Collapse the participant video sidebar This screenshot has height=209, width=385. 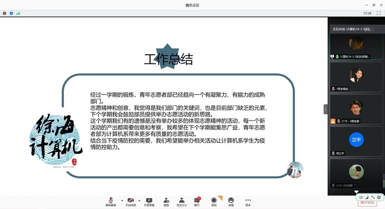click(326, 109)
